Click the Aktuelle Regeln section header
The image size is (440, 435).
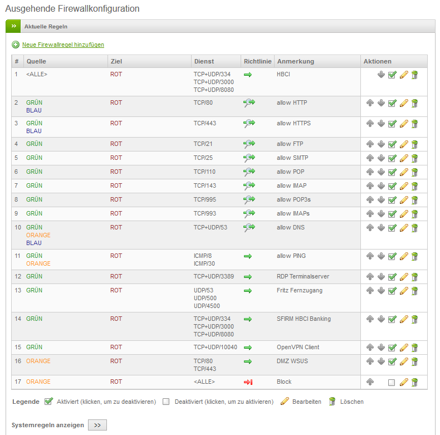[x=46, y=26]
